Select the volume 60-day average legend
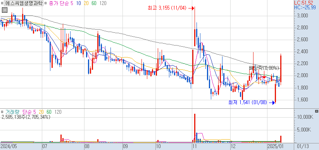This screenshot has height=150, width=319. (49, 111)
